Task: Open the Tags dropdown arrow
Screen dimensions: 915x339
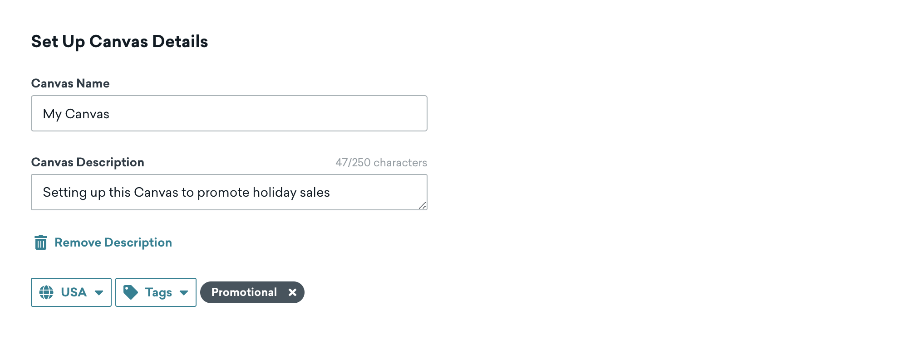Action: (x=184, y=293)
